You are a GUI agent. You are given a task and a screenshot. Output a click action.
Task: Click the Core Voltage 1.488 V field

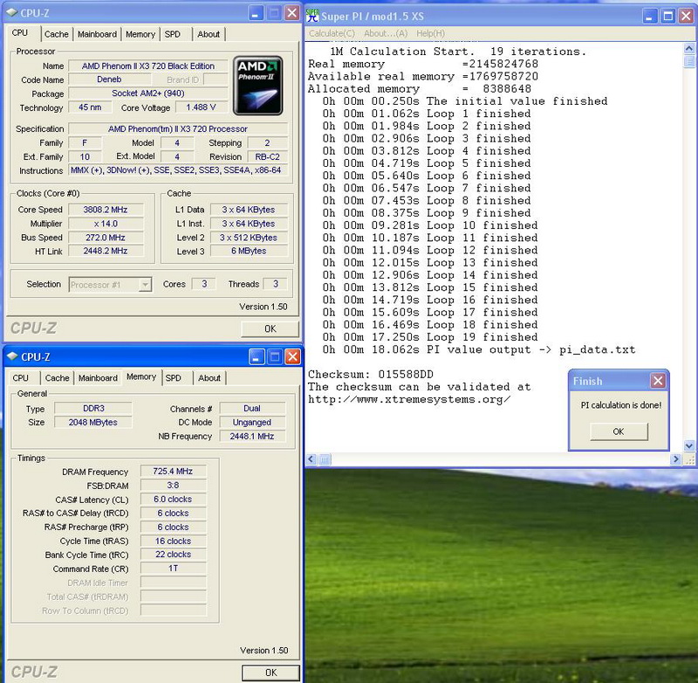click(202, 107)
